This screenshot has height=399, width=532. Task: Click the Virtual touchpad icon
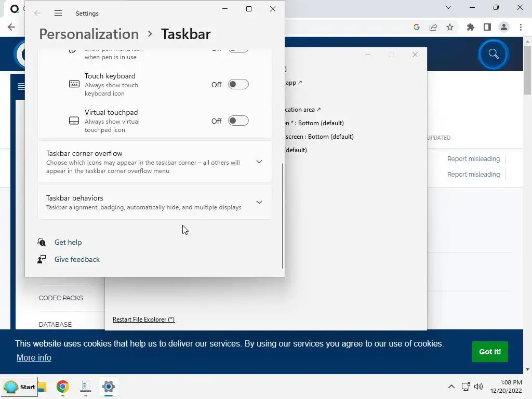click(x=74, y=121)
